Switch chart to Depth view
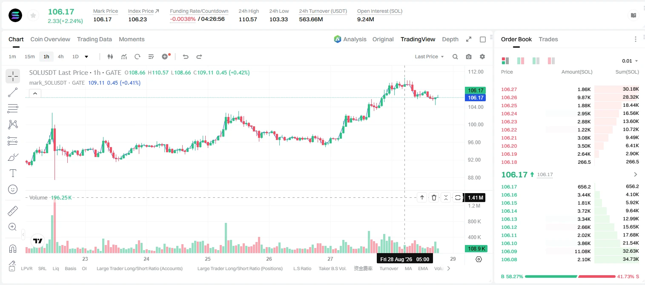Screen dimensions: 645x285 click(x=450, y=39)
